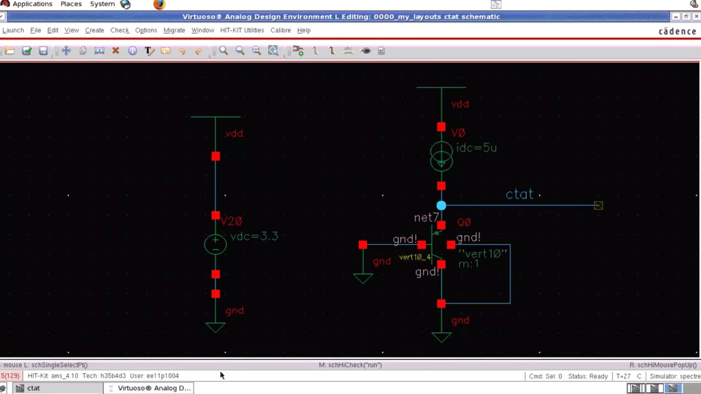This screenshot has width=701, height=394.
Task: Select the Create Pin icon
Action: click(x=365, y=51)
